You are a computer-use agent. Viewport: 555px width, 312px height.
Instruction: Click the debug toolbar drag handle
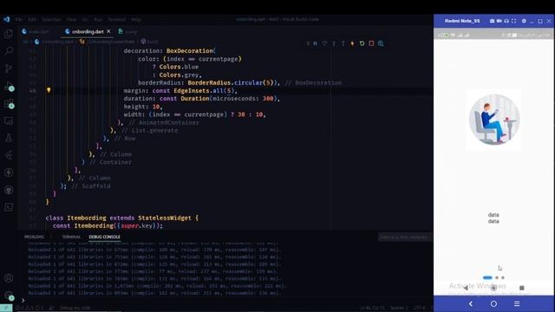tap(308, 43)
